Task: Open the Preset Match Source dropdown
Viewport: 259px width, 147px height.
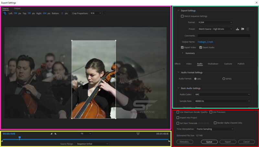Action: coord(215,29)
